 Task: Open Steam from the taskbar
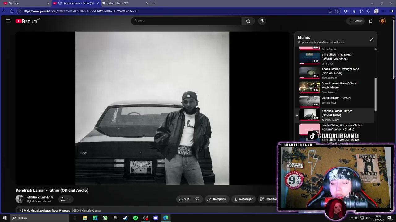click(125, 218)
